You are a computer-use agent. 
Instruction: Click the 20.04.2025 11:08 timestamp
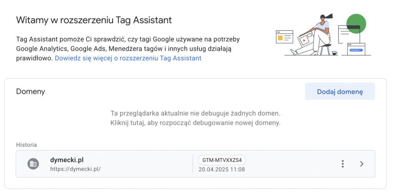coord(221,170)
